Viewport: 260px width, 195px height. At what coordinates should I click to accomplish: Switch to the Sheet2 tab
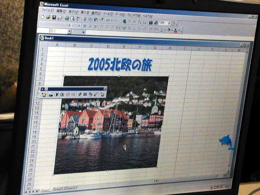[x=58, y=189]
